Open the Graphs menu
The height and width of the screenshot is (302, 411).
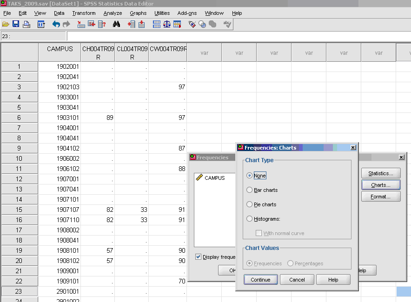[138, 13]
